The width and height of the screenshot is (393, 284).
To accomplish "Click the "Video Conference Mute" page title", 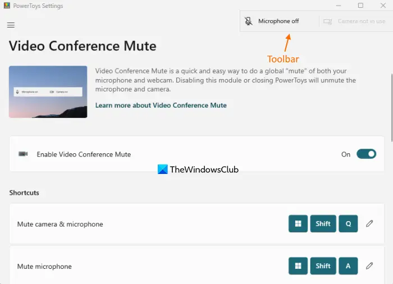I will 83,46.
